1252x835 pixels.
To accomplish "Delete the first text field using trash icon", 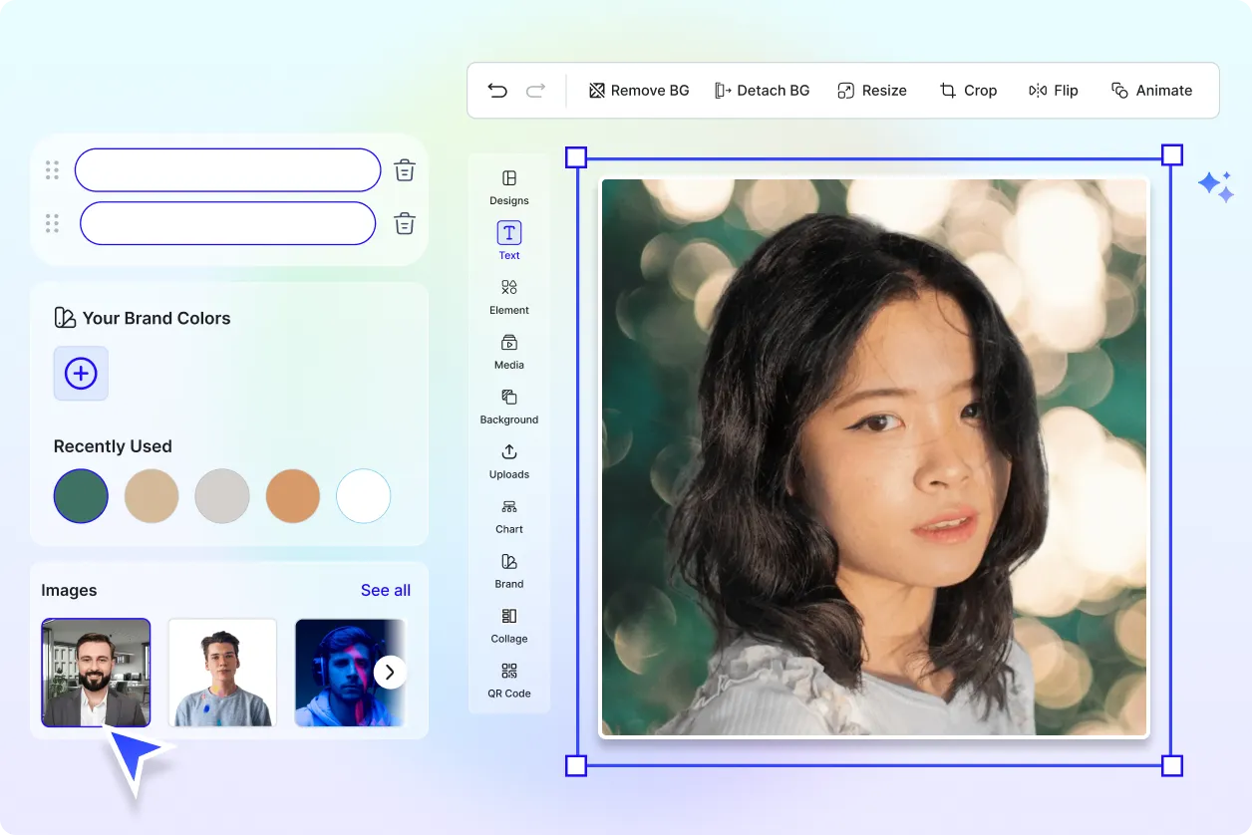I will [404, 169].
